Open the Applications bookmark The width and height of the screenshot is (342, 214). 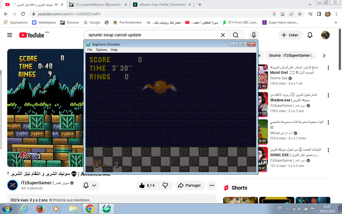(x=16, y=22)
